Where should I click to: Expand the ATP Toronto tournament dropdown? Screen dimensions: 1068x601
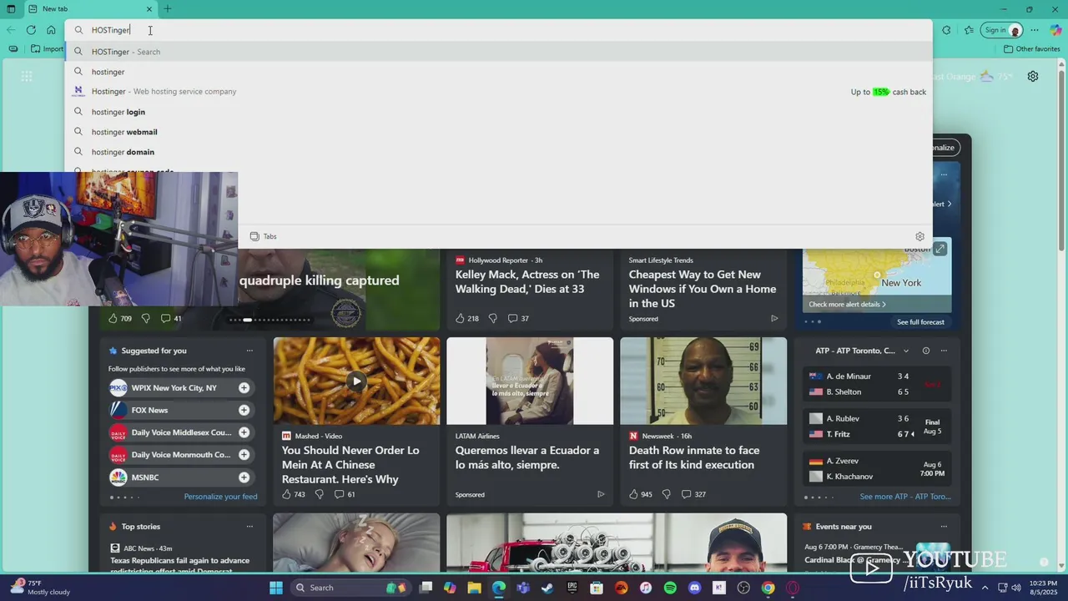click(x=905, y=351)
